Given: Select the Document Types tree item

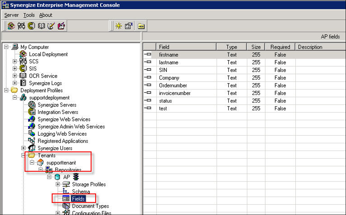Looking at the screenshot, I should pos(91,206).
